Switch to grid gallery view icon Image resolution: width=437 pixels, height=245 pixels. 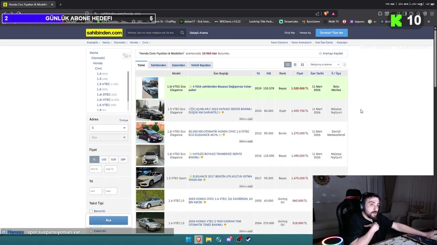point(302,65)
